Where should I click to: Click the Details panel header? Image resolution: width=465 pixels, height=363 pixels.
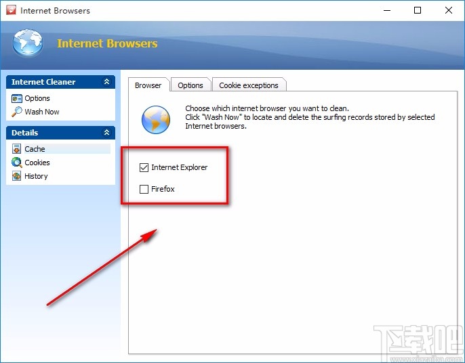(x=60, y=133)
